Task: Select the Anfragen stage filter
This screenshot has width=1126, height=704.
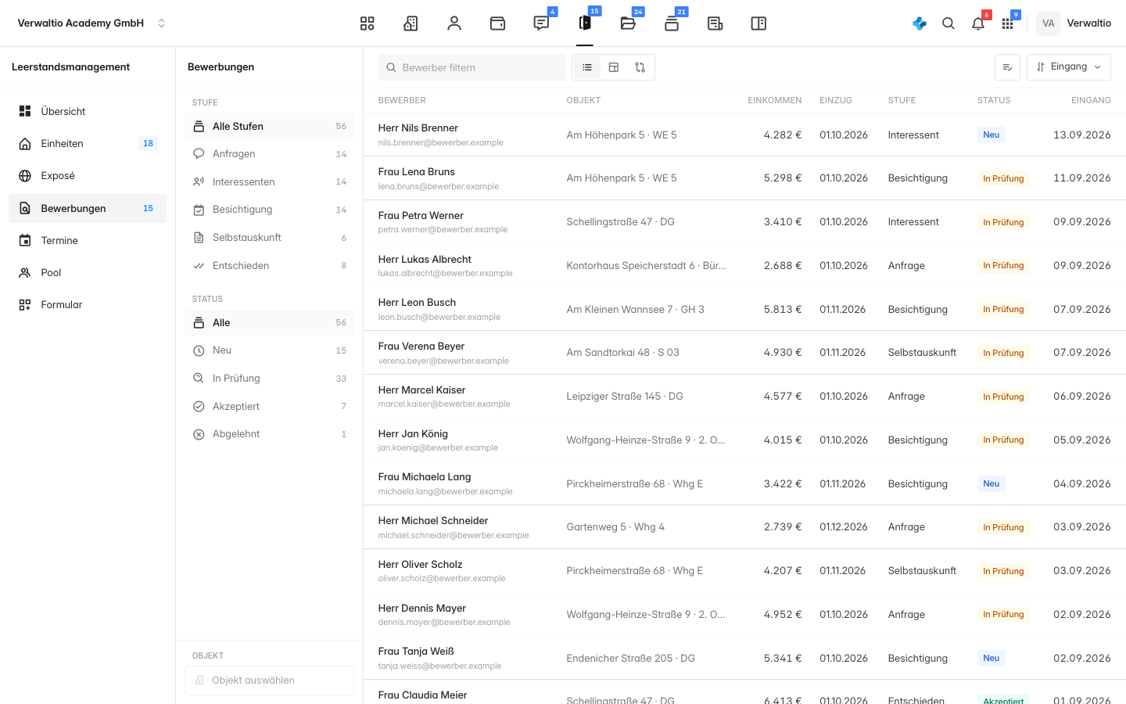Action: click(x=270, y=154)
